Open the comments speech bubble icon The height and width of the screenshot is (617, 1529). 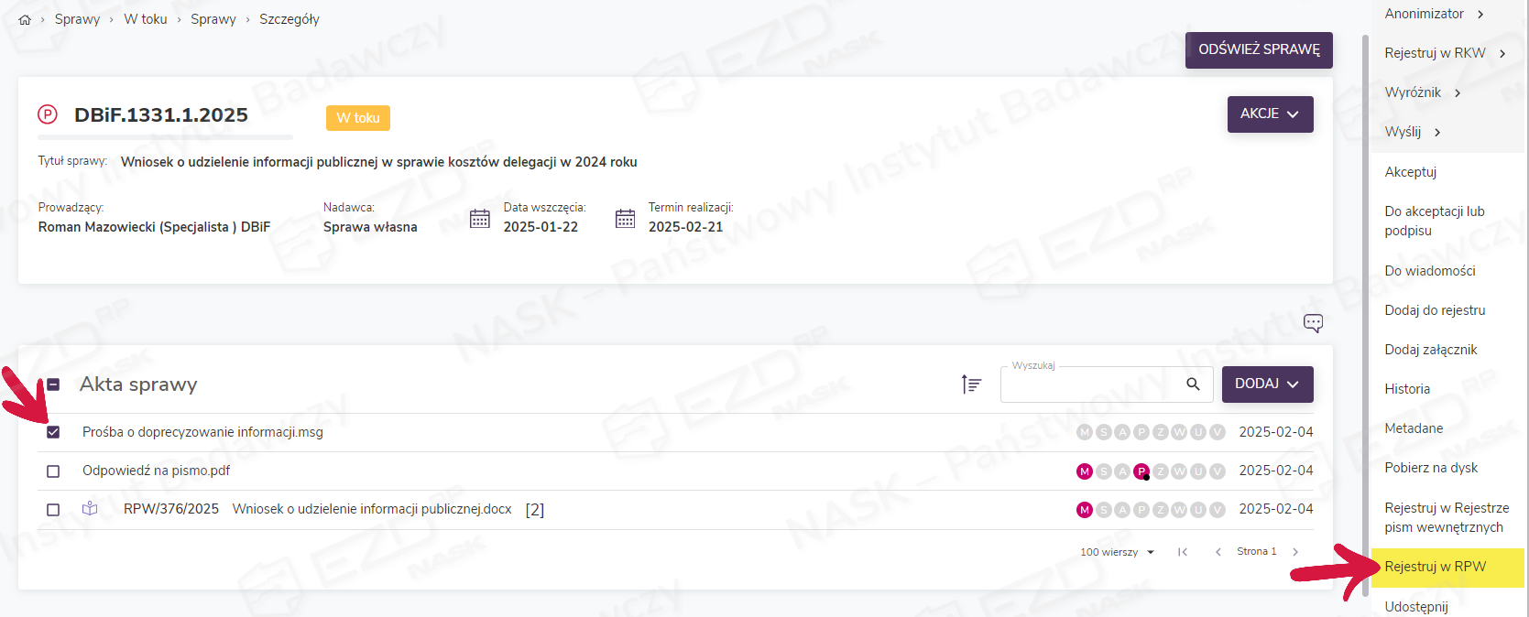pos(1313,323)
